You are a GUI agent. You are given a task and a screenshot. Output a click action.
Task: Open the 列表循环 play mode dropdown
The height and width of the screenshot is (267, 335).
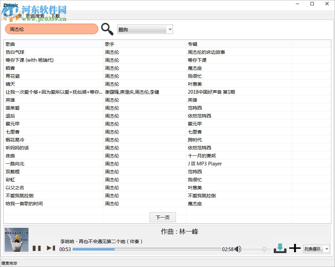316,249
